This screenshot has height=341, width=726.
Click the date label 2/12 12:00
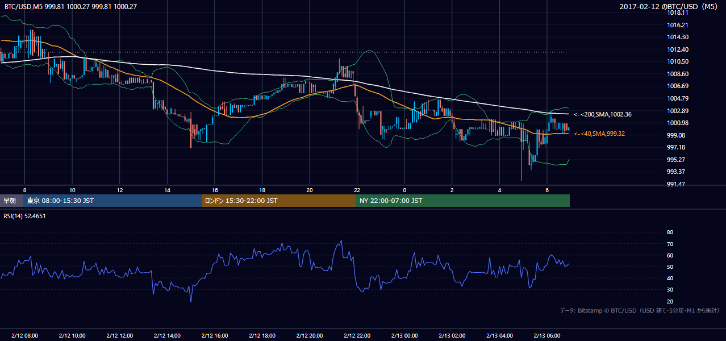click(119, 335)
